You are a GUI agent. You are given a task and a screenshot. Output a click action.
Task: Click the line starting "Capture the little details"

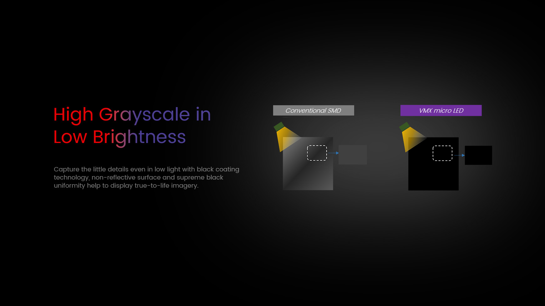(146, 169)
